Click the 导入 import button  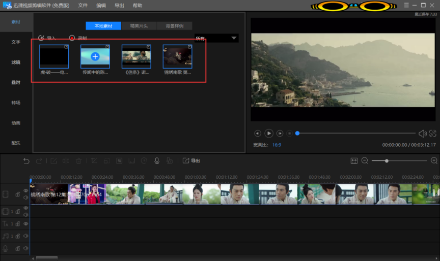[x=47, y=38]
